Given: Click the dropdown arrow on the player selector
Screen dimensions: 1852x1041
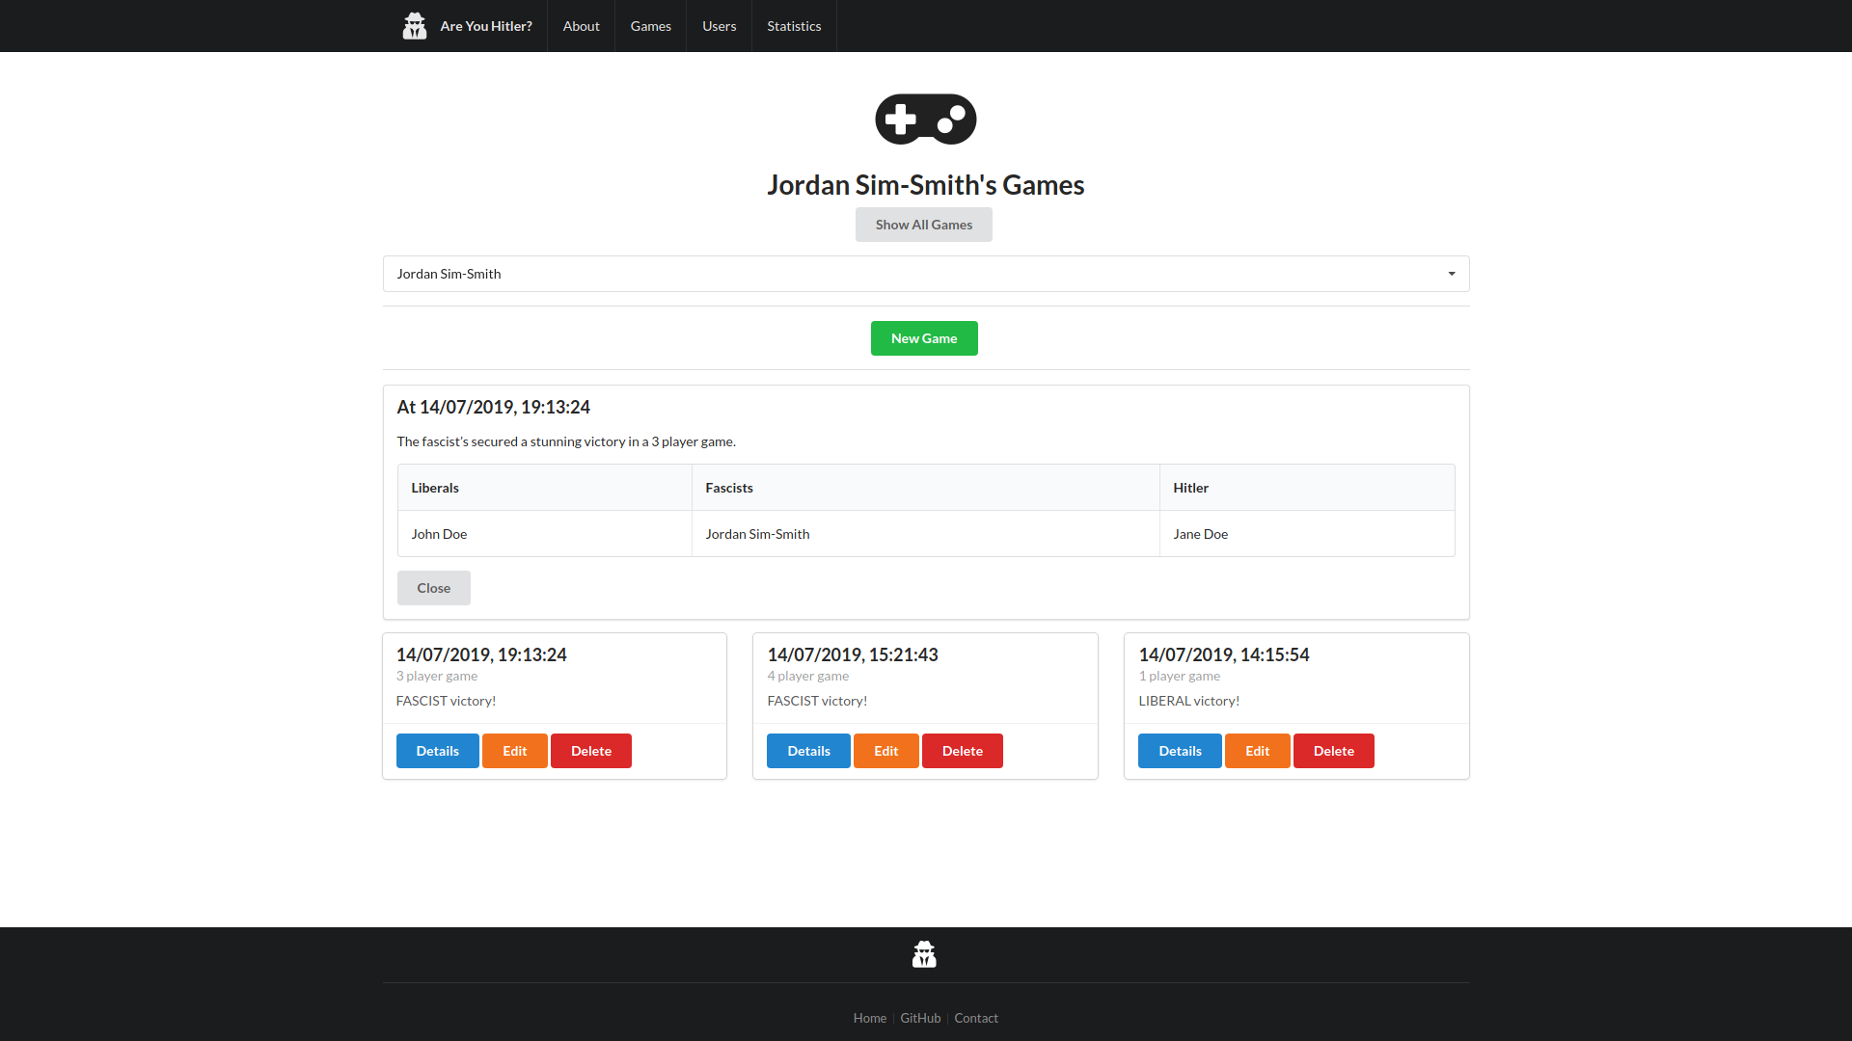Looking at the screenshot, I should [1451, 274].
